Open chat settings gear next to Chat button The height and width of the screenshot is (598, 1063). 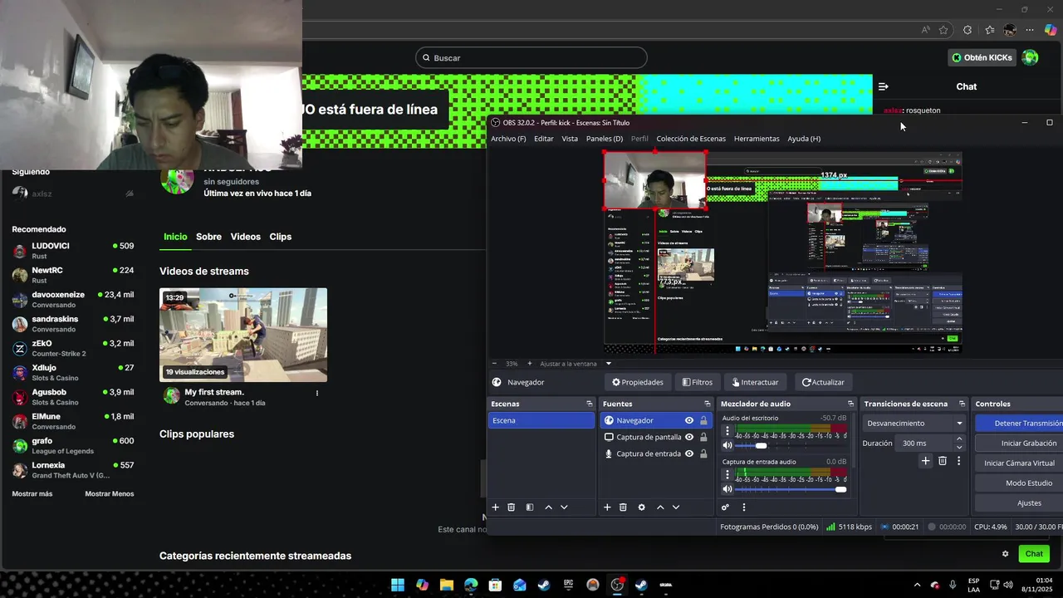[x=1005, y=554]
